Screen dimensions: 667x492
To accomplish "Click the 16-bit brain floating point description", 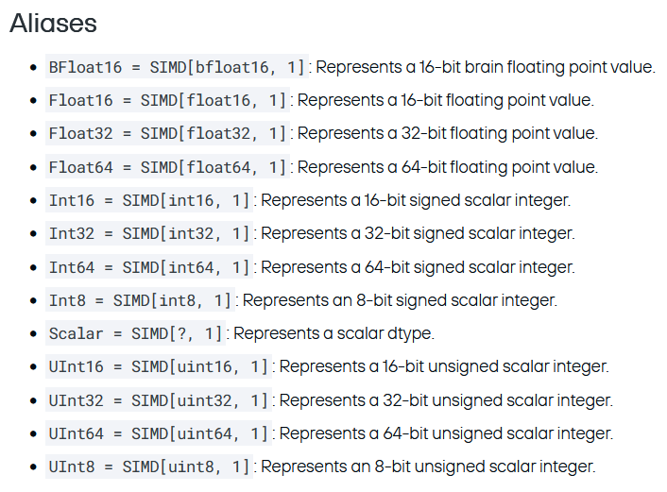I will [485, 67].
